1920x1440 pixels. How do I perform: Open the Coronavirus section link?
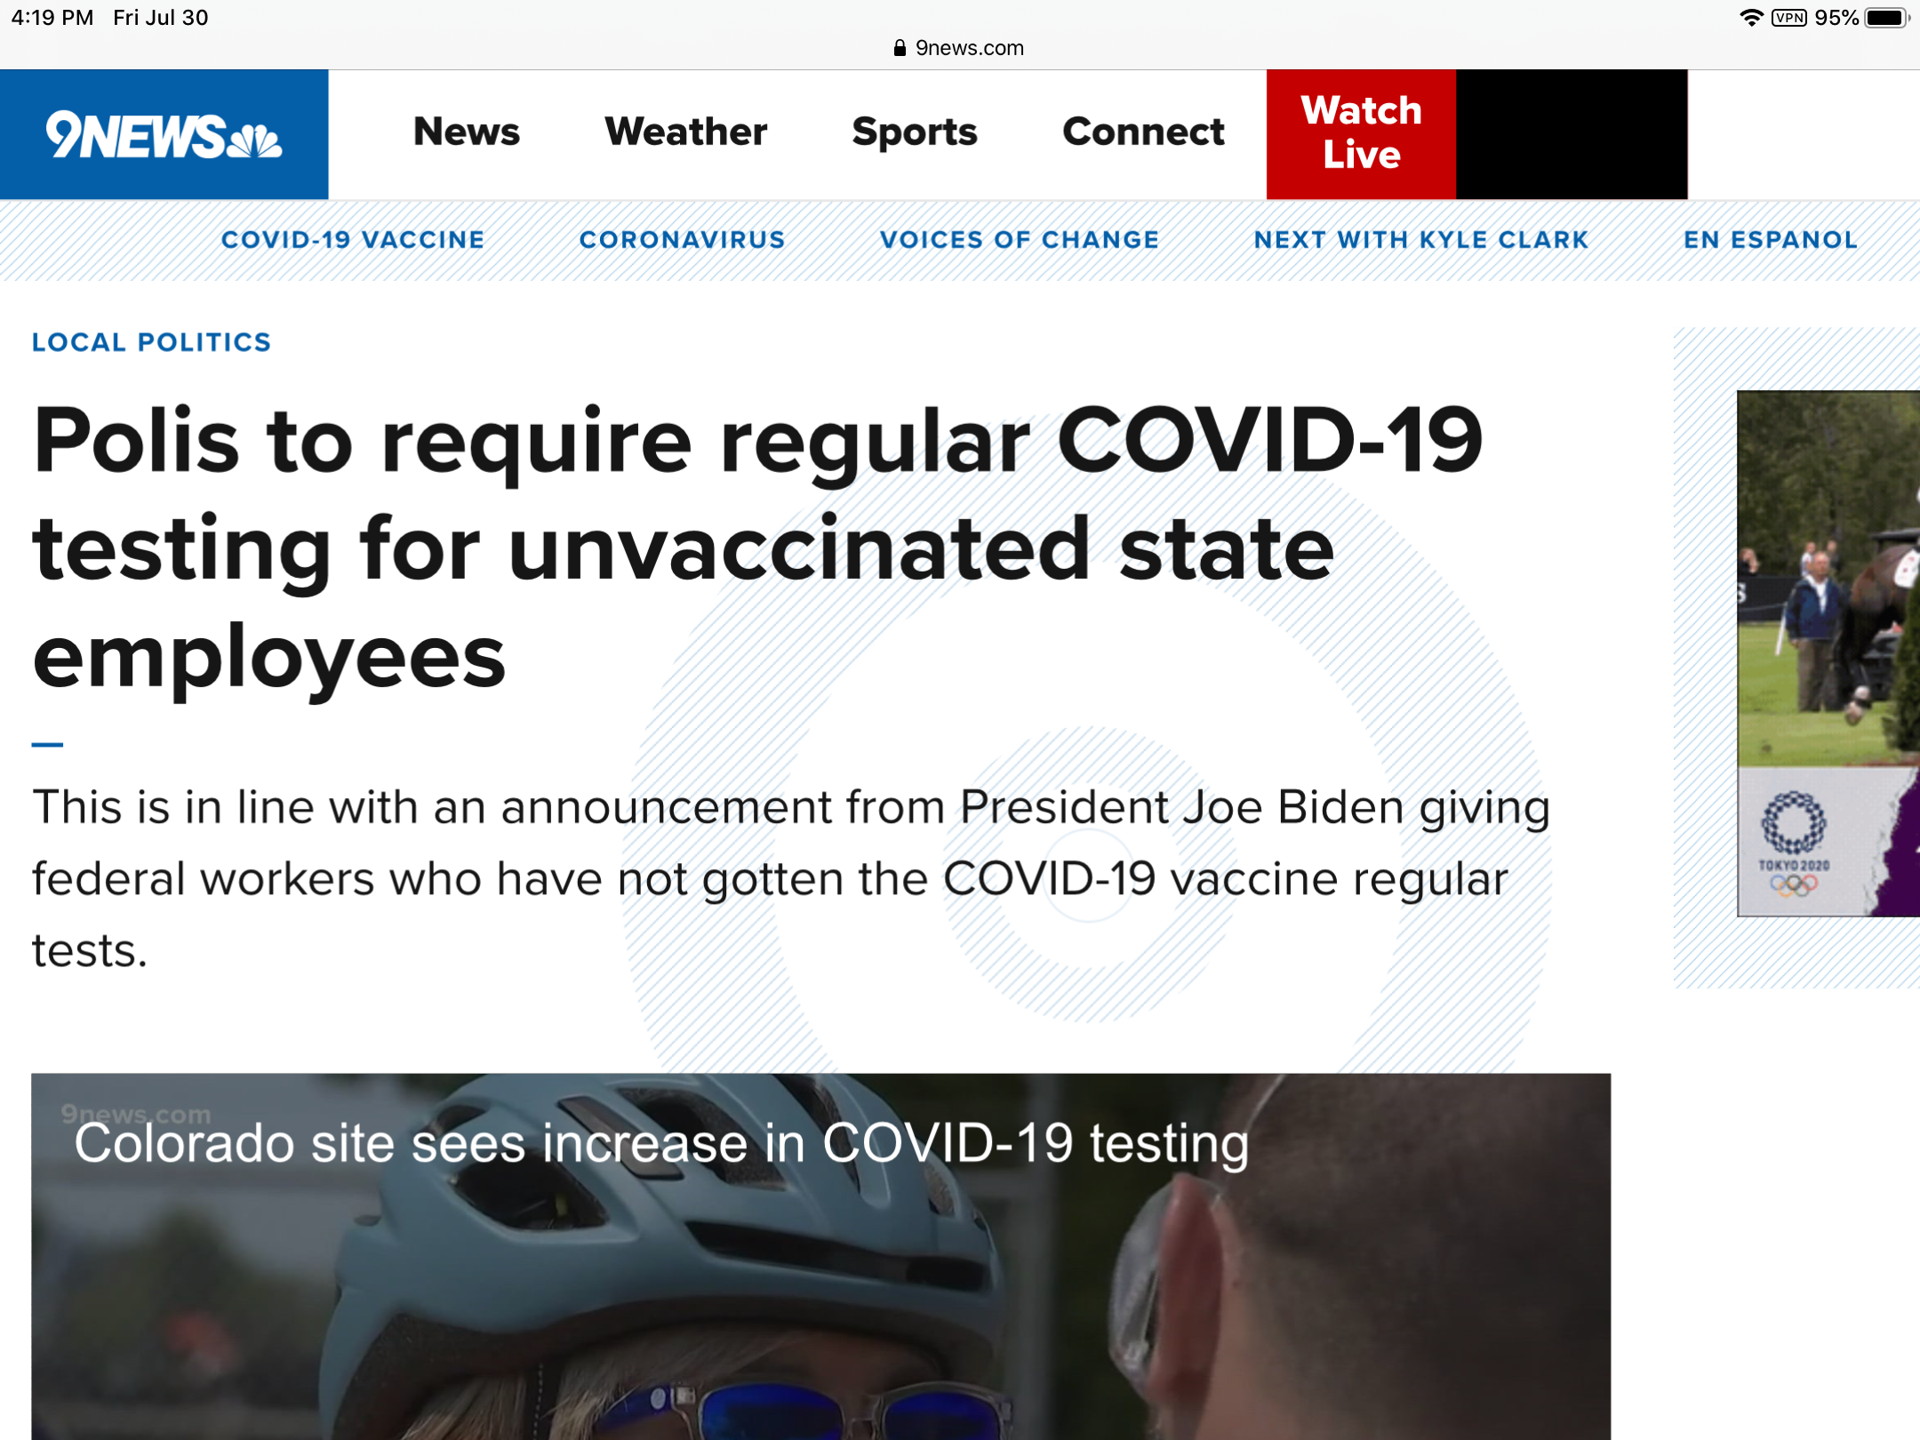point(682,240)
